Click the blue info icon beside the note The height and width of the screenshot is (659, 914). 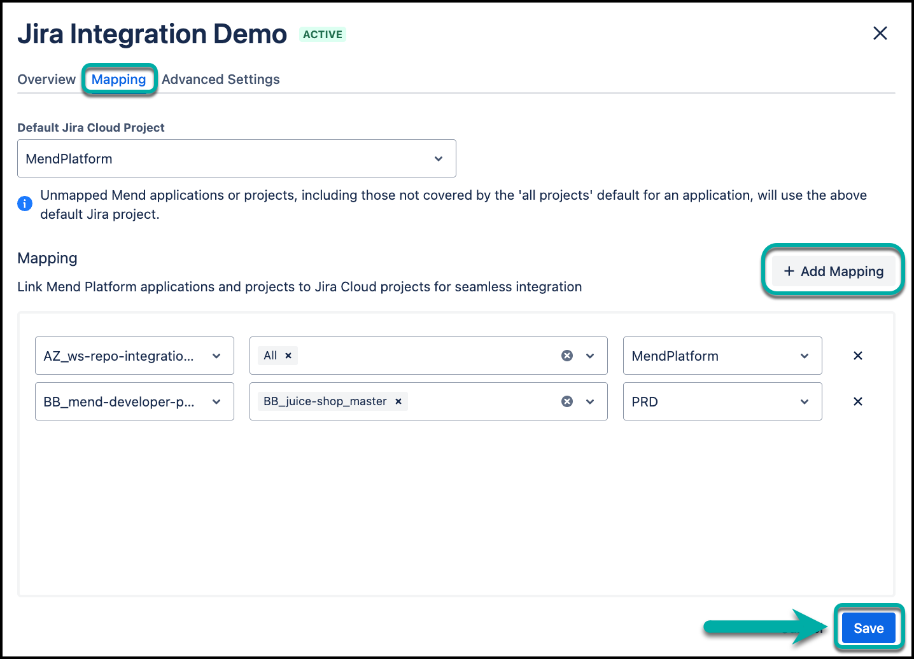pos(25,204)
